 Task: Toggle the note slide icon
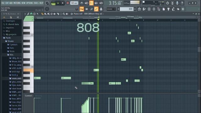coord(91,9)
